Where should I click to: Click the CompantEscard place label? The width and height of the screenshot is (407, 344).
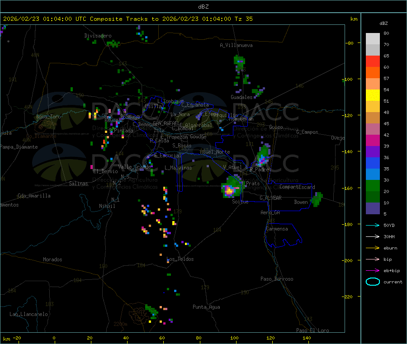coord(297,187)
